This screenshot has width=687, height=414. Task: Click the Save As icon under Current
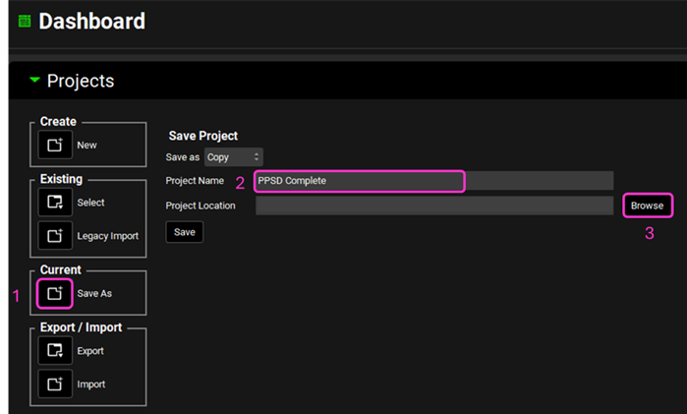(x=54, y=293)
